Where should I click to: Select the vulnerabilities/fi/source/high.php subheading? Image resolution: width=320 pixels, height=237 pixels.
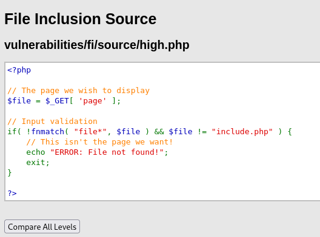(97, 45)
